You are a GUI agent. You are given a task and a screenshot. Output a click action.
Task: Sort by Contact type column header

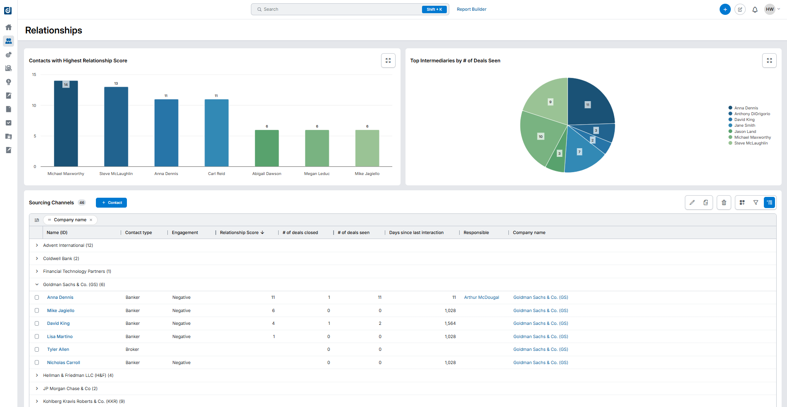pyautogui.click(x=138, y=233)
